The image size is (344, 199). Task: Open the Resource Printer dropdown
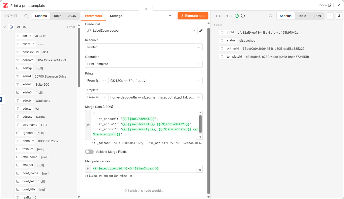pos(144,47)
